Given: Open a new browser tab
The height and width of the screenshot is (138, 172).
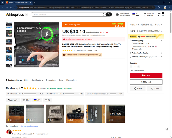Looking at the screenshot, I should tap(35, 2).
